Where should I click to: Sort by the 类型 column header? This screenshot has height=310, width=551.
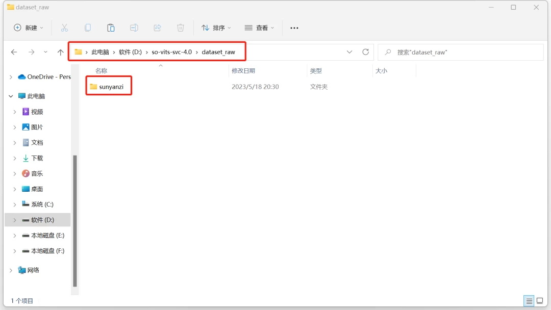pos(316,71)
